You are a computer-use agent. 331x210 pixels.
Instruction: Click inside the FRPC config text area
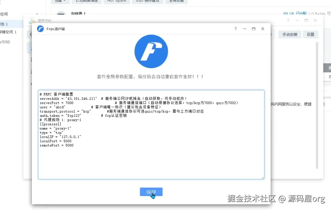pyautogui.click(x=151, y=135)
